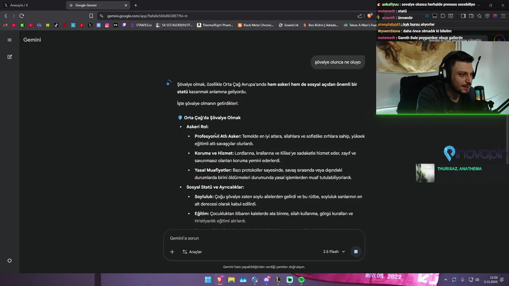The height and width of the screenshot is (286, 509).
Task: Open the SX SST/ALDER bookmark
Action: tap(174, 25)
